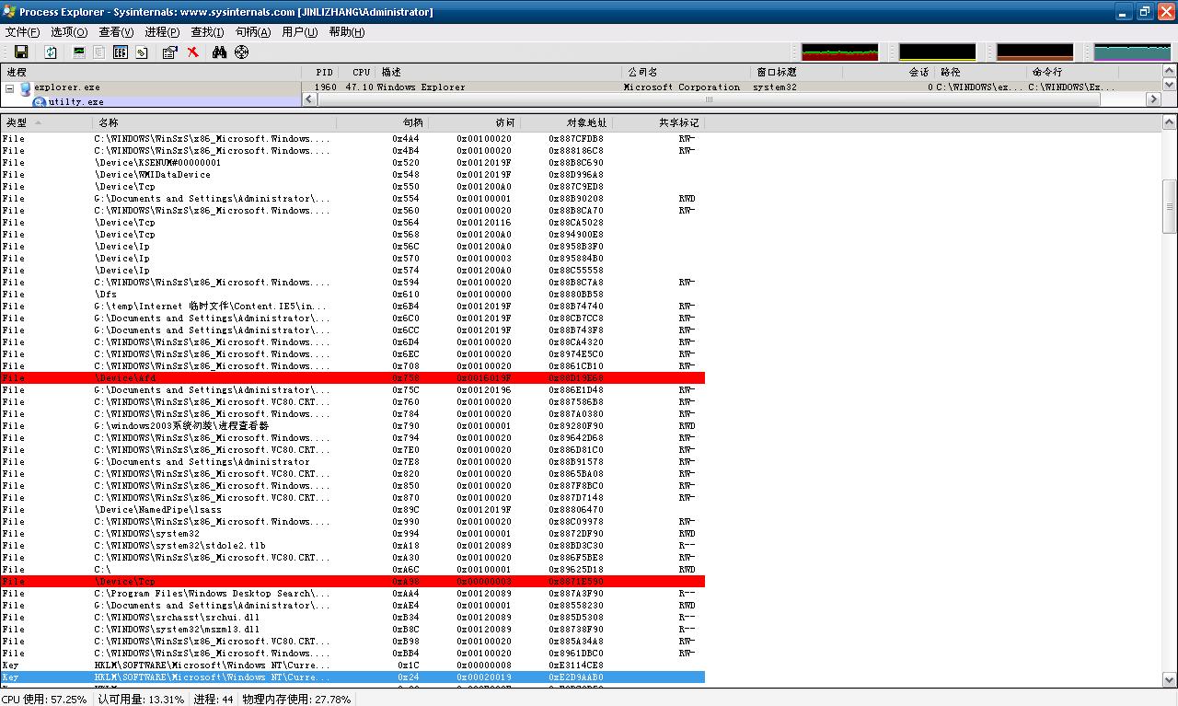Click the process pane scroll up arrow

[x=1170, y=71]
